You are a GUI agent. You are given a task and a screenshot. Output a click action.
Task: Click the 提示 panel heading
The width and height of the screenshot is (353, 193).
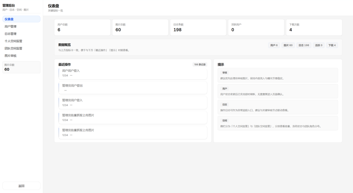coord(221,64)
